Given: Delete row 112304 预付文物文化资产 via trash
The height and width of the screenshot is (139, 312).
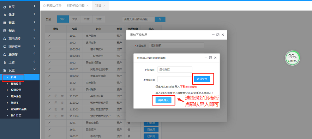Looking at the screenshot, I should point(62,116).
